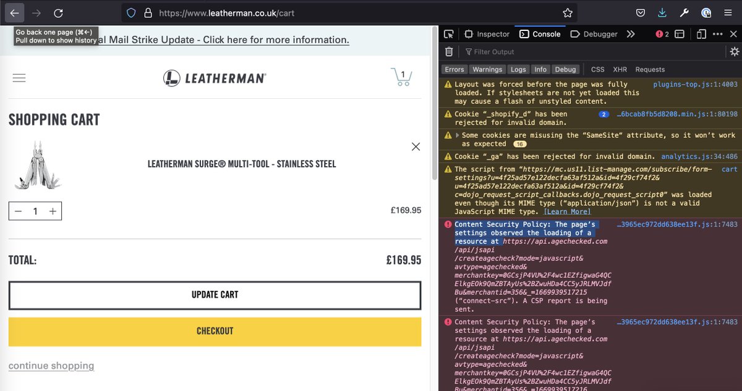The height and width of the screenshot is (391, 742).
Task: Toggle the Requests filter
Action: click(650, 69)
